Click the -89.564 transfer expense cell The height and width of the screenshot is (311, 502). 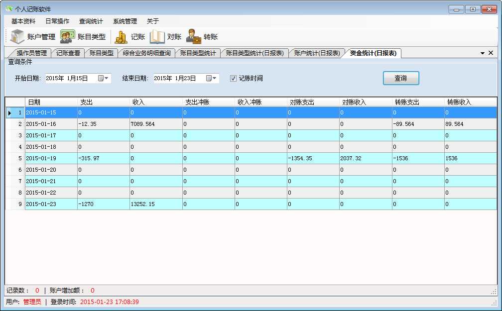418,124
